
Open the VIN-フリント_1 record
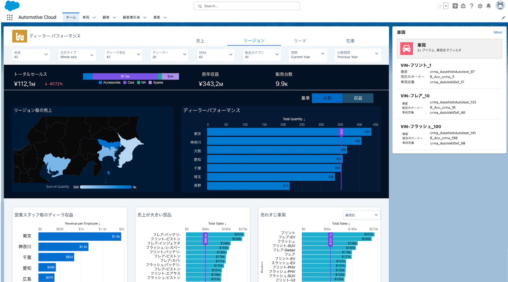[416, 65]
